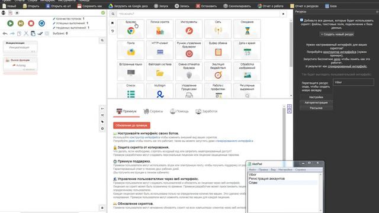This screenshot has width=379, height=213.
Task: Open the Буфер обмена action group
Action: 218,50
